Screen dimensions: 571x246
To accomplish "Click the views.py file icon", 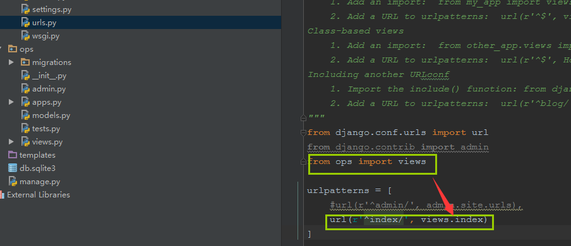I will point(25,142).
